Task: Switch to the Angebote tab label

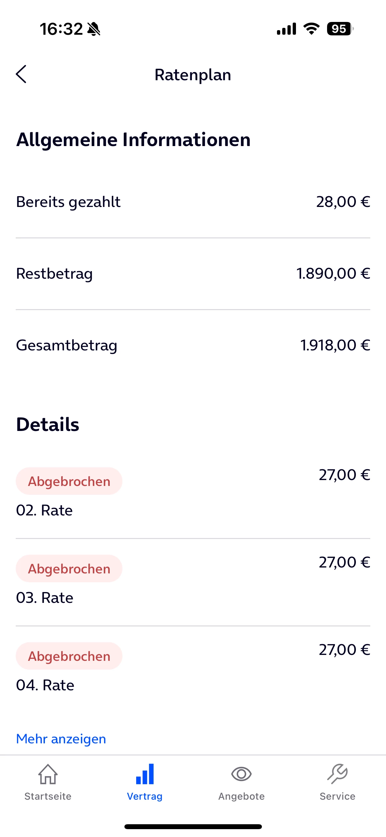Action: click(241, 796)
